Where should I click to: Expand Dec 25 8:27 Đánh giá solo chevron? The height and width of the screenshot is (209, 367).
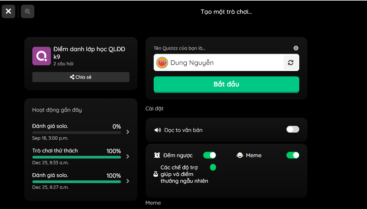click(128, 181)
